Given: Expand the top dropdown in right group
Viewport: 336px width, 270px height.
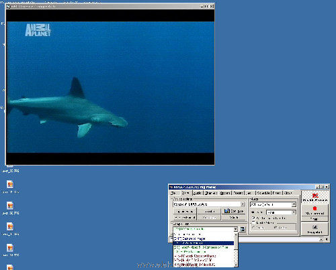Looking at the screenshot, I should click(294, 204).
